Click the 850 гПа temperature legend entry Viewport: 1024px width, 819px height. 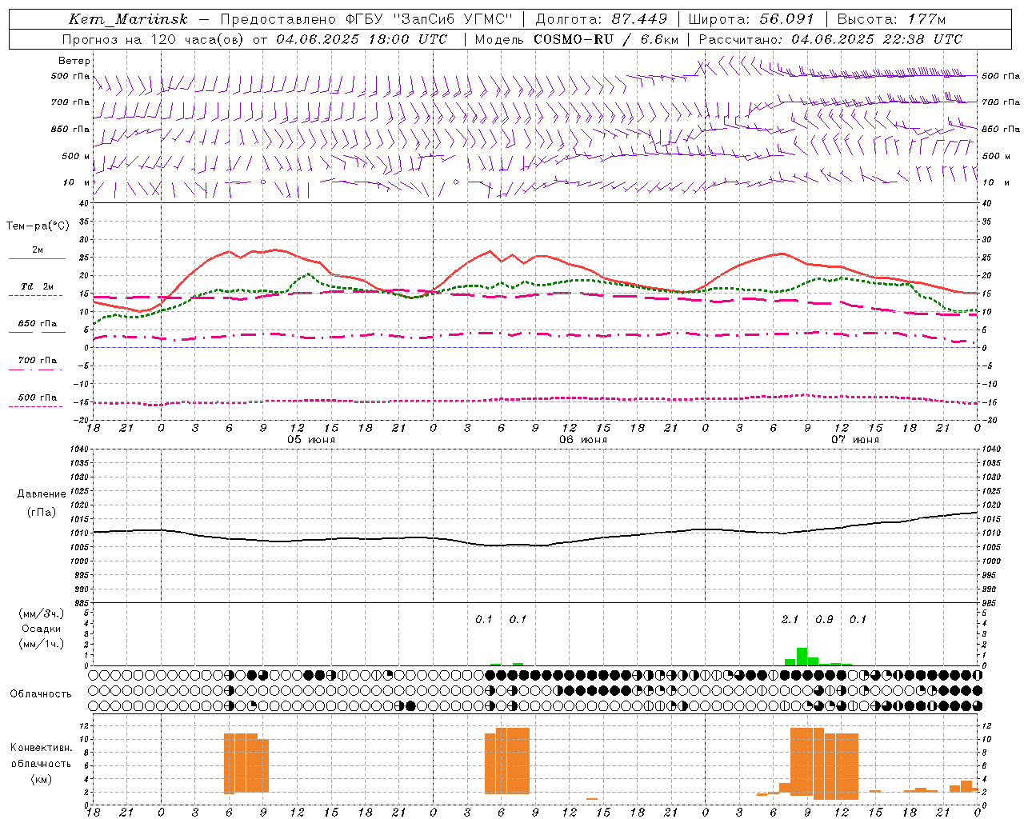37,324
